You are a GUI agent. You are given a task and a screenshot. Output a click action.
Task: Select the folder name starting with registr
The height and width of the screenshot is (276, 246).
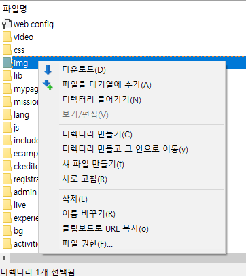[26, 179]
